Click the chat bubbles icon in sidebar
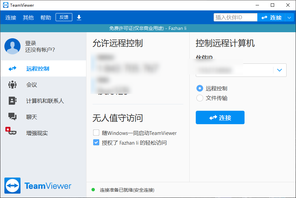The height and width of the screenshot is (198, 296). (12, 116)
